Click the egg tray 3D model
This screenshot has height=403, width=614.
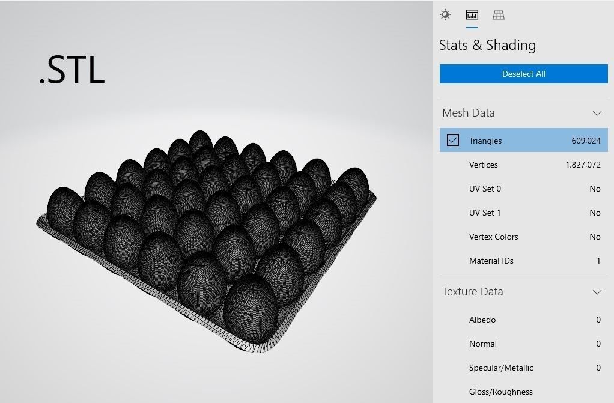pyautogui.click(x=206, y=241)
